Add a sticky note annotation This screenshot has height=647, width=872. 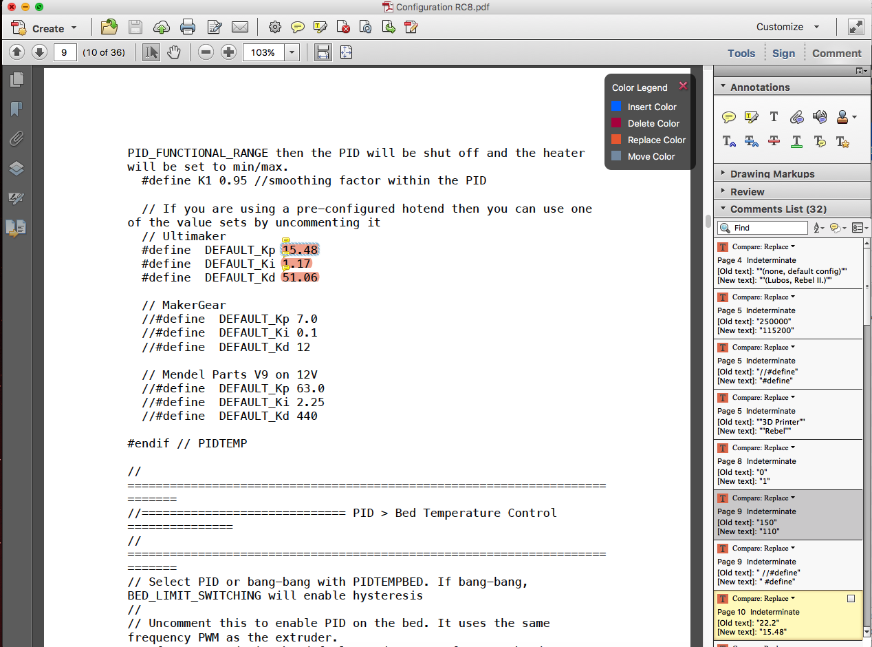729,118
